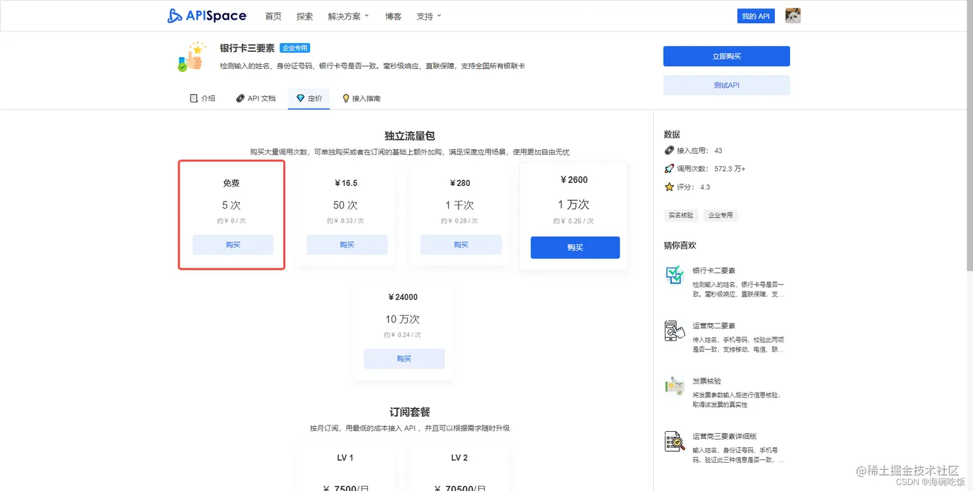The image size is (973, 491).
Task: Click the 运营商二要素 phone icon
Action: click(x=674, y=330)
